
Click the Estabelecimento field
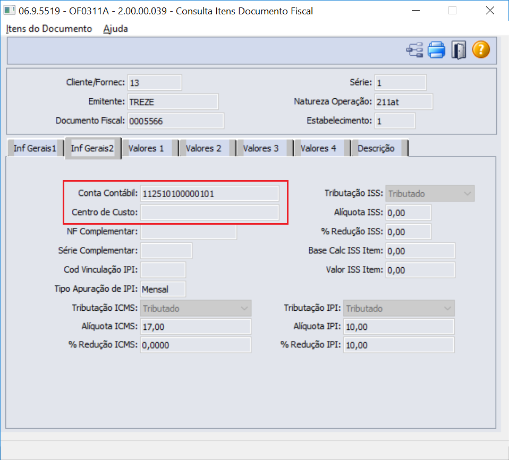(x=395, y=121)
